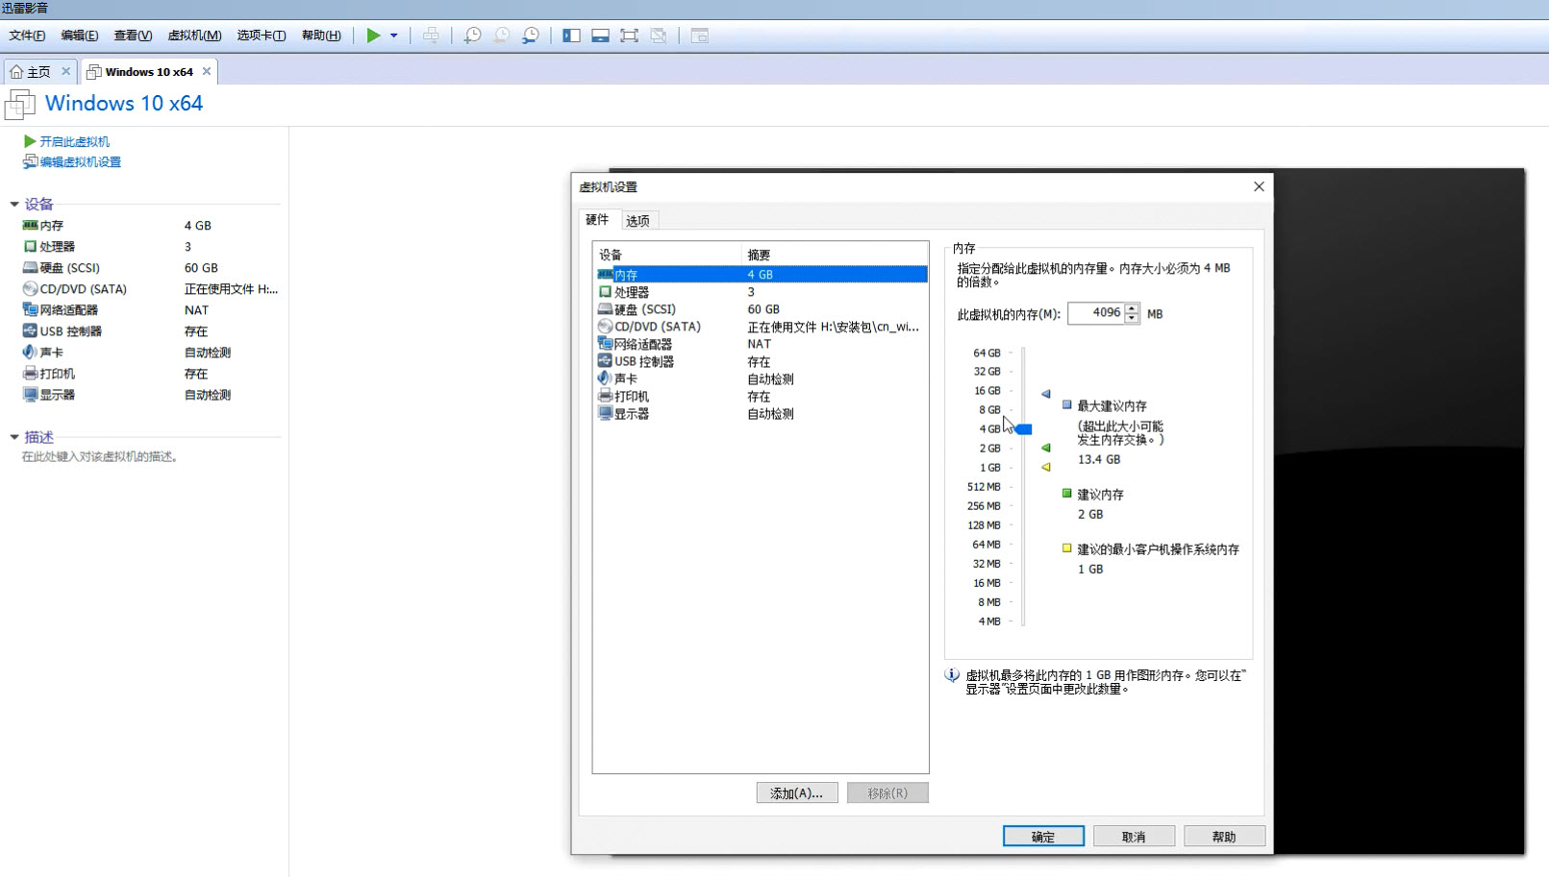This screenshot has height=877, width=1549.
Task: Collapse the 设备 section in sidebar
Action: pos(14,204)
